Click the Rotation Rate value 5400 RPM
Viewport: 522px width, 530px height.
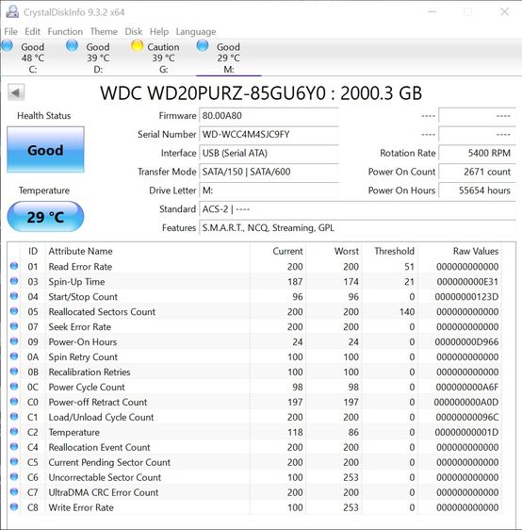click(477, 153)
